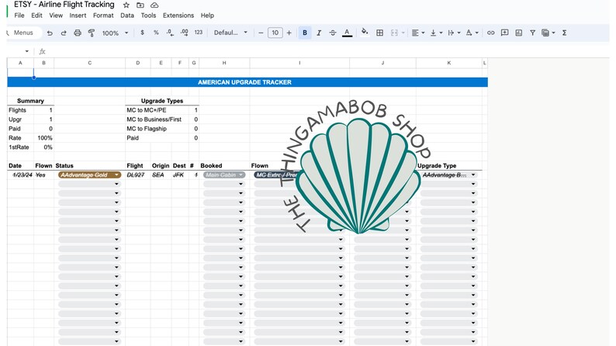Open the Edit menu

(36, 16)
